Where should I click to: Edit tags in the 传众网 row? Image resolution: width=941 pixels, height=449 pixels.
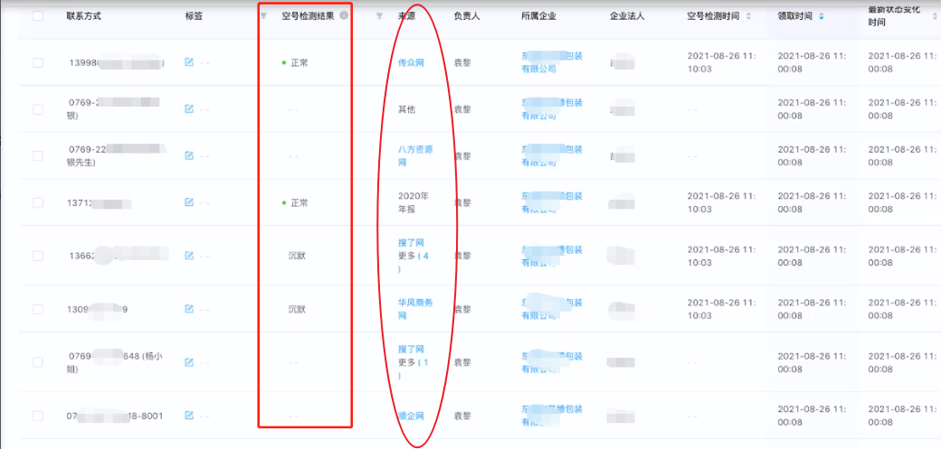pos(189,61)
